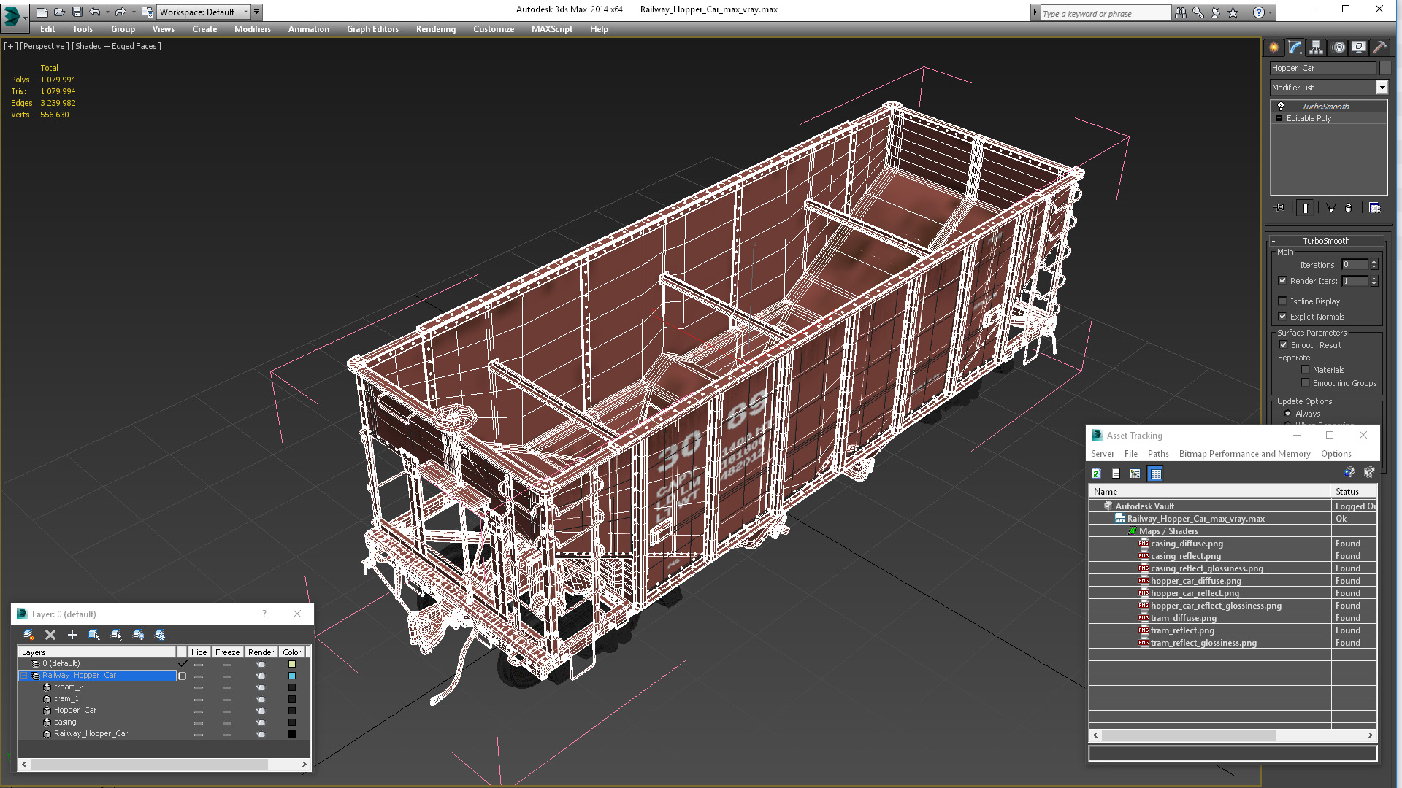Toggle Smooth Result checkbox
The width and height of the screenshot is (1402, 788).
(1283, 345)
